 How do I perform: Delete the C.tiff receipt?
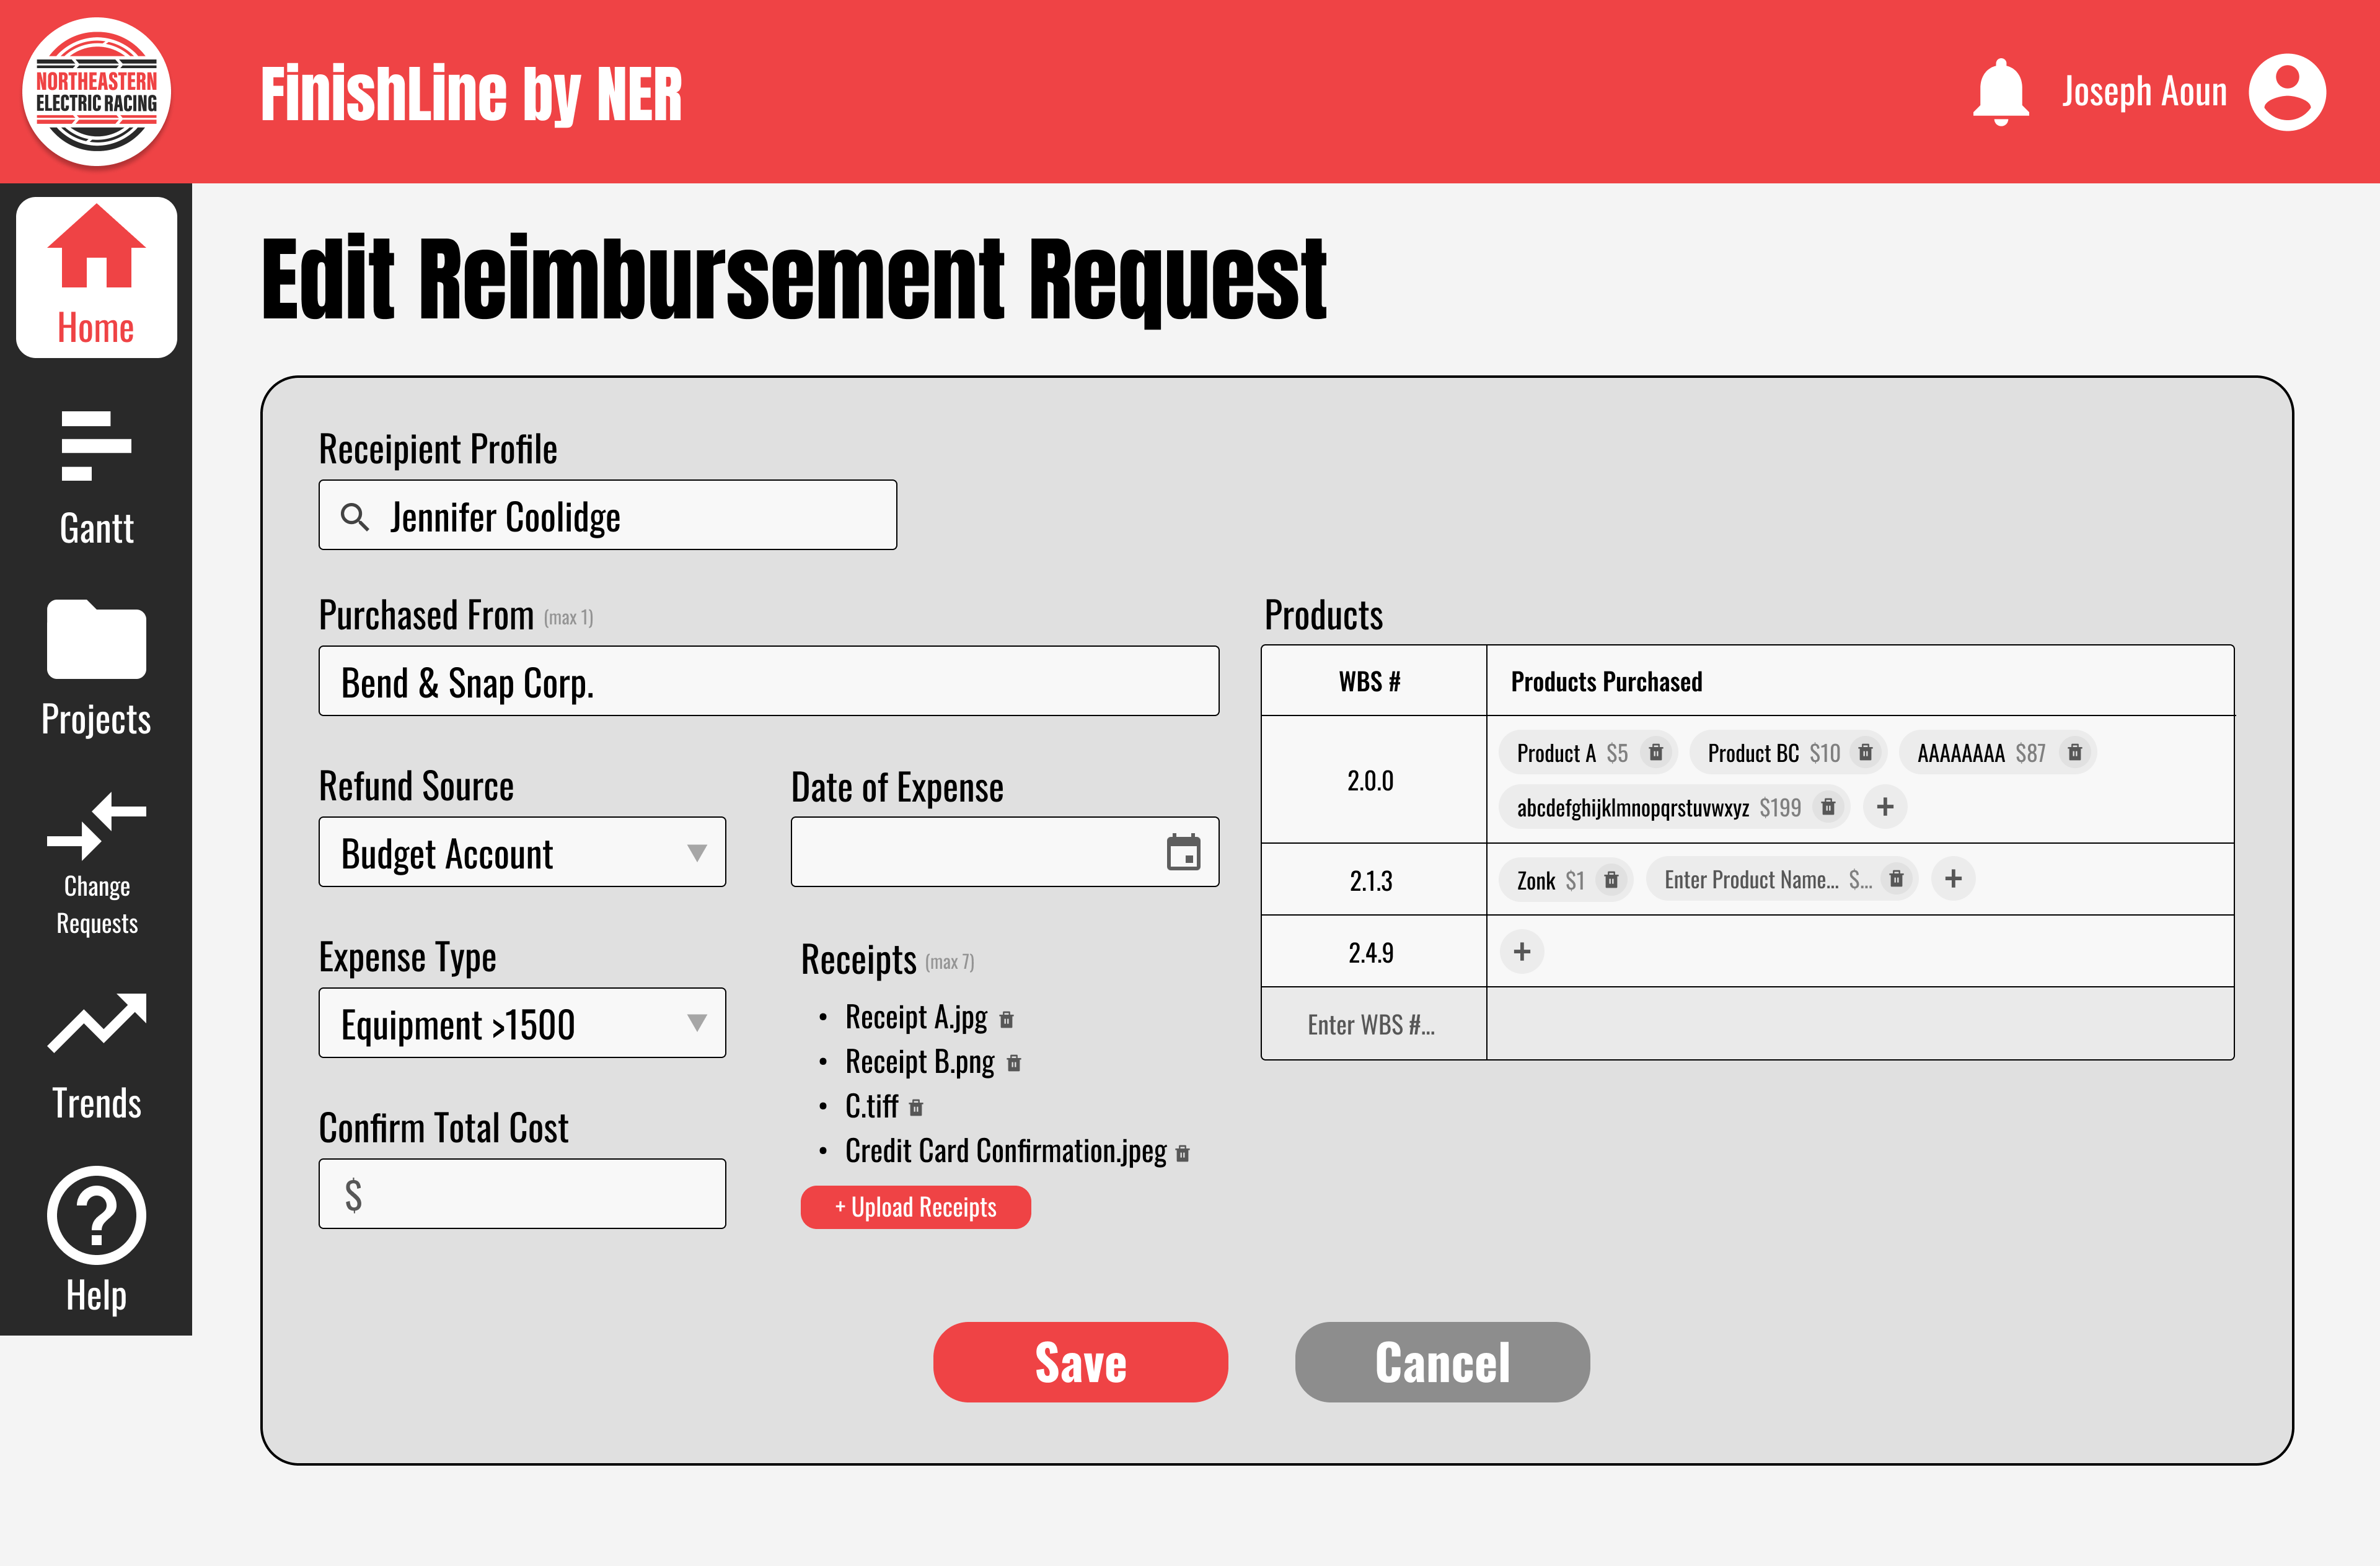point(915,1108)
